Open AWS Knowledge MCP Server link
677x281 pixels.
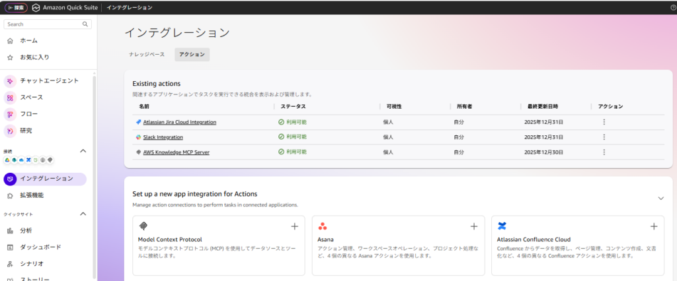coord(176,152)
